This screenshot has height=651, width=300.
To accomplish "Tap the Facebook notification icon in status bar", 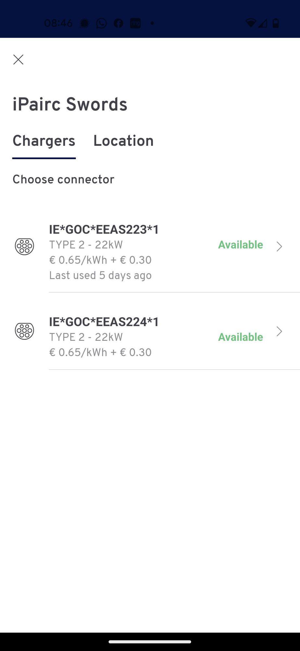I will pyautogui.click(x=118, y=23).
